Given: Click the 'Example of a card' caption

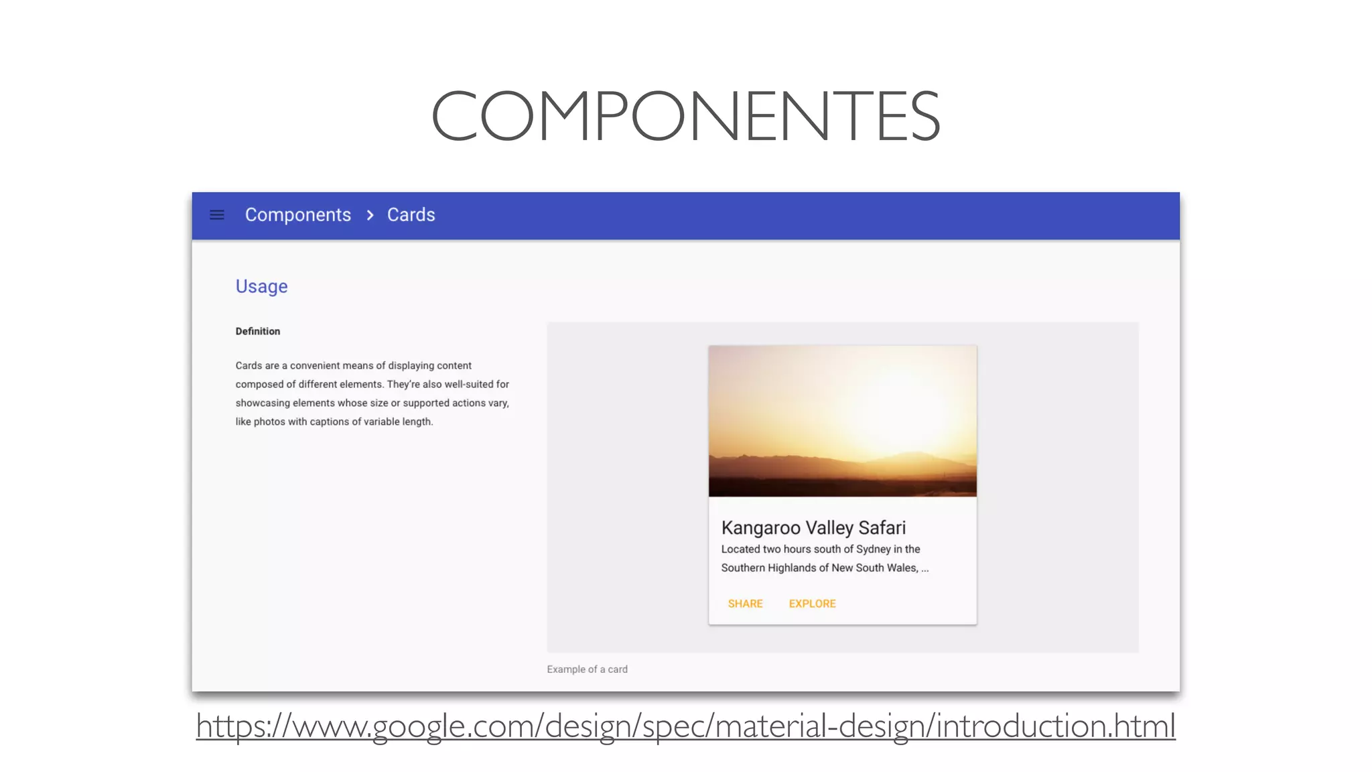Looking at the screenshot, I should pyautogui.click(x=587, y=669).
